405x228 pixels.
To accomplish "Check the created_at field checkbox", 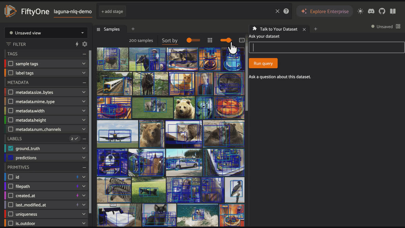I will tap(11, 196).
